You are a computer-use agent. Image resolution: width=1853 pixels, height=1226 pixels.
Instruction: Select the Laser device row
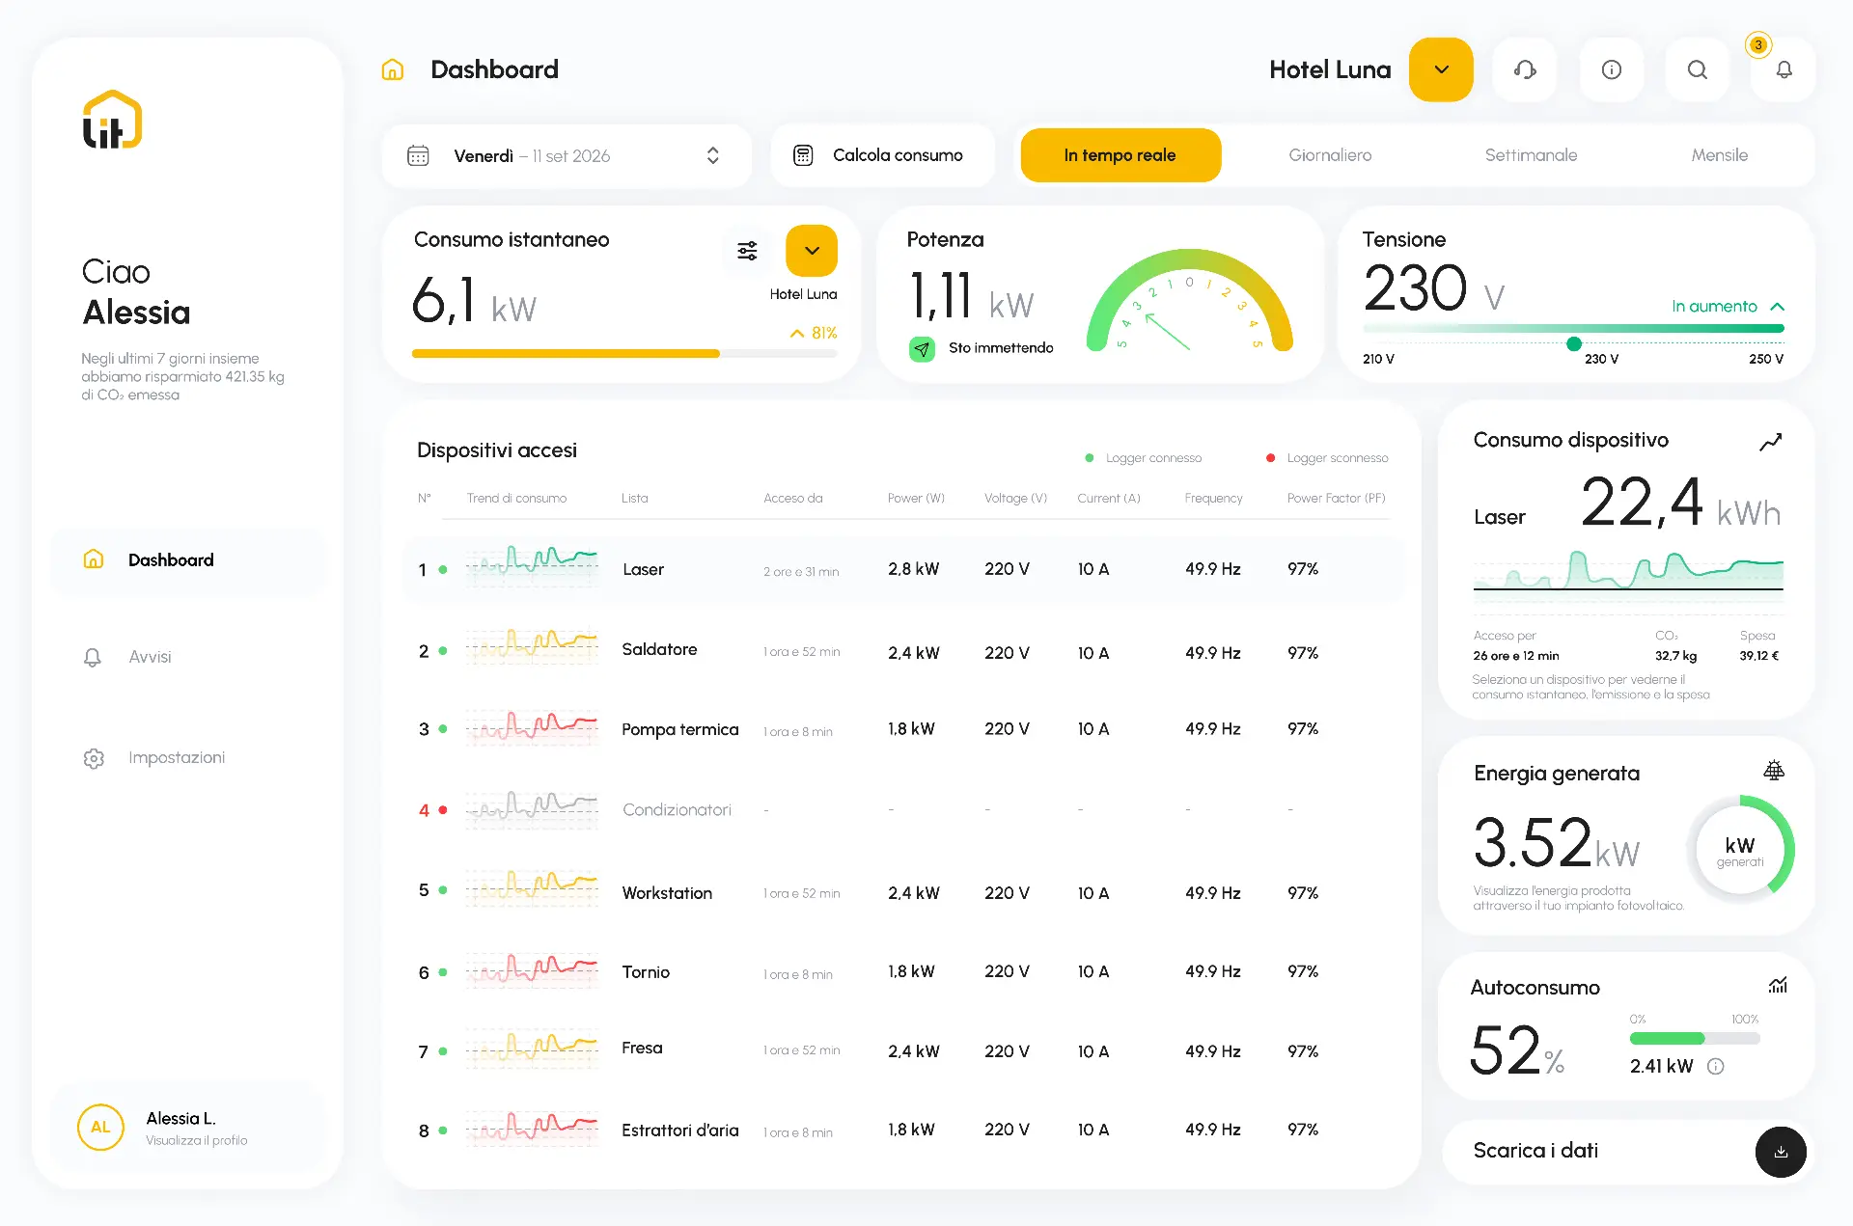point(904,569)
